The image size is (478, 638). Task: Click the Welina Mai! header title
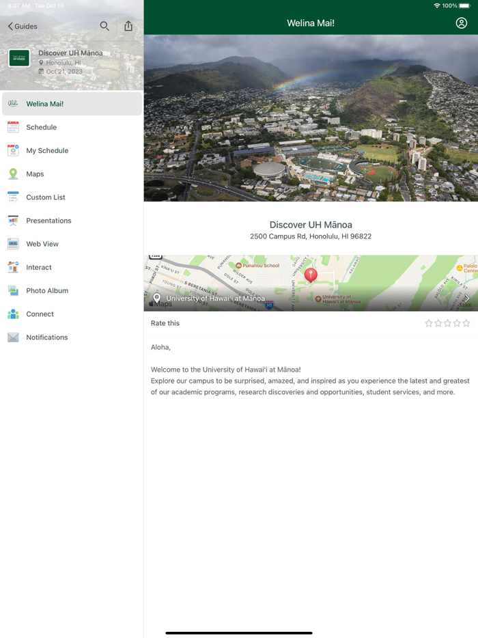(x=311, y=23)
